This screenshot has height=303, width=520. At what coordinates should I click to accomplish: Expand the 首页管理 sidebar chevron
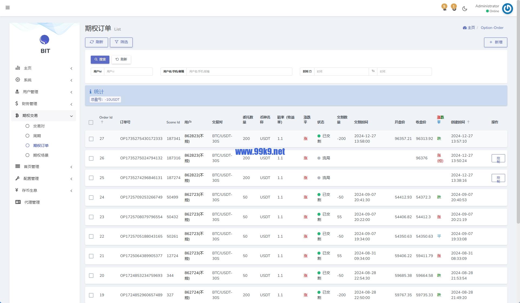click(71, 167)
